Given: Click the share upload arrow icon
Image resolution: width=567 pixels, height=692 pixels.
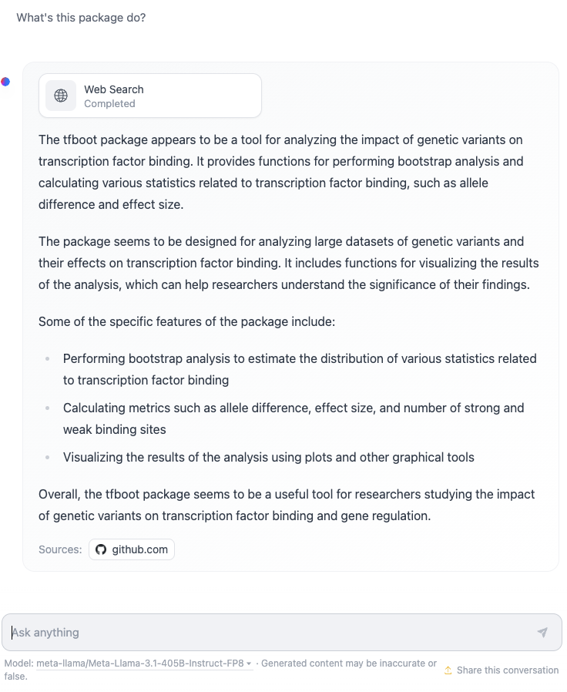Looking at the screenshot, I should click(x=448, y=670).
